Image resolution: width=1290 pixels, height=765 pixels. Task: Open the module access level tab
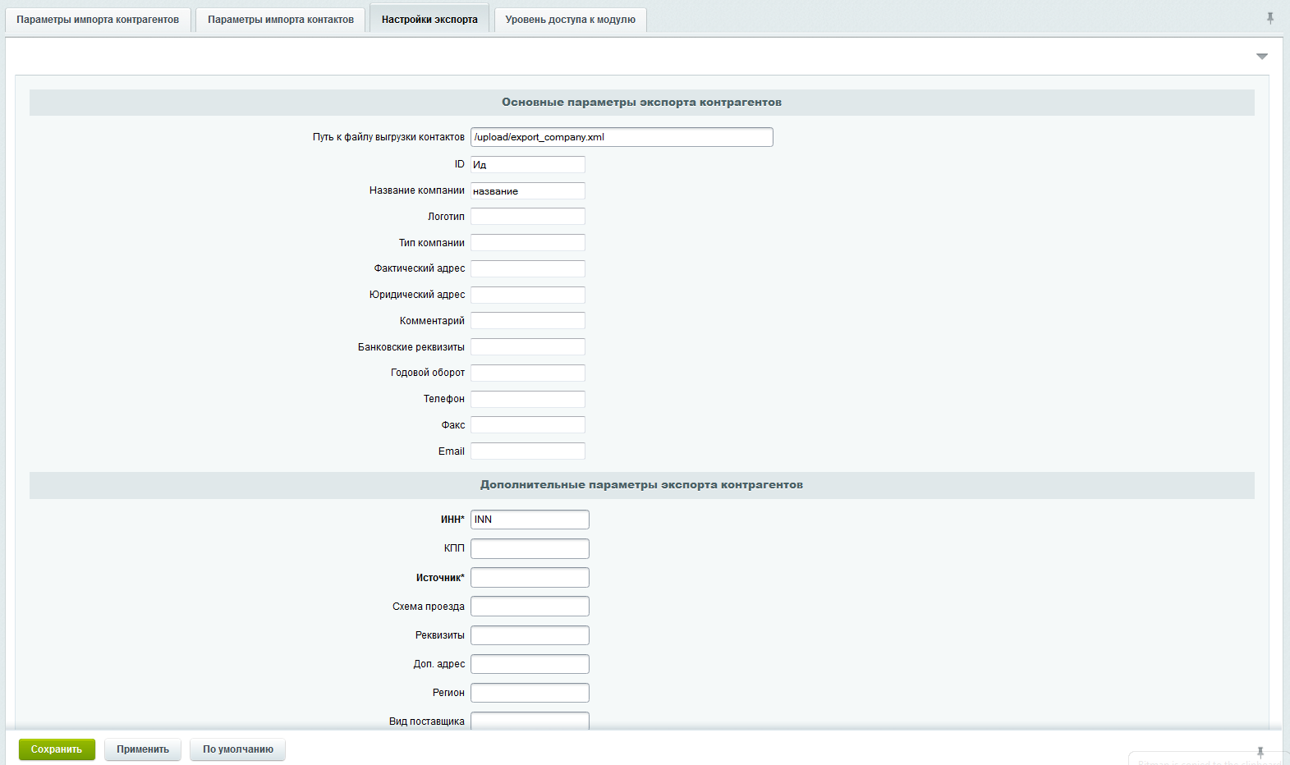[x=571, y=20]
